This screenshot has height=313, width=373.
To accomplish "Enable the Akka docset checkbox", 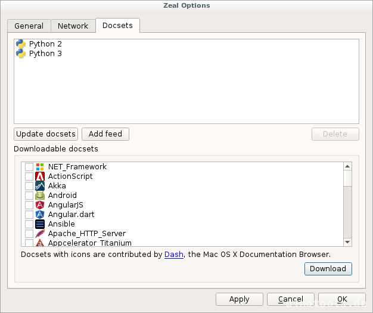I will (x=29, y=186).
